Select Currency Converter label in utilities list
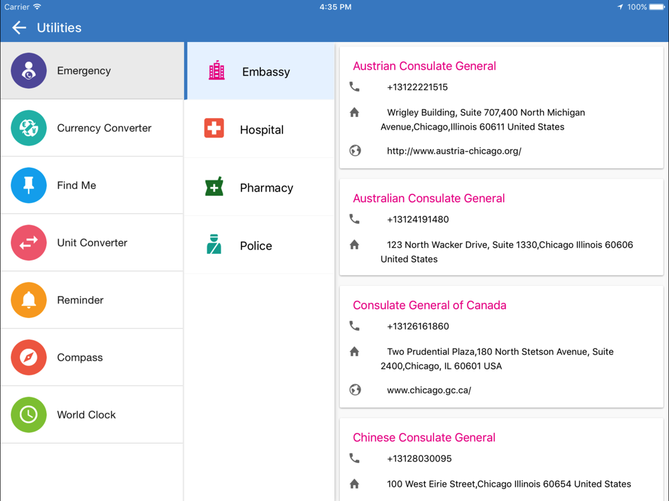 click(104, 128)
